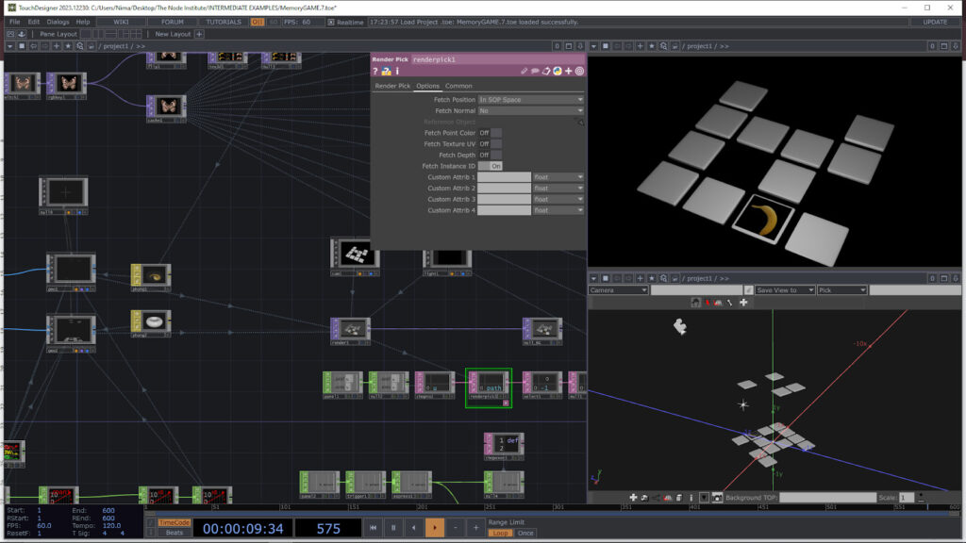Click the home view icon in geometry viewer
966x543 pixels.
point(695,303)
